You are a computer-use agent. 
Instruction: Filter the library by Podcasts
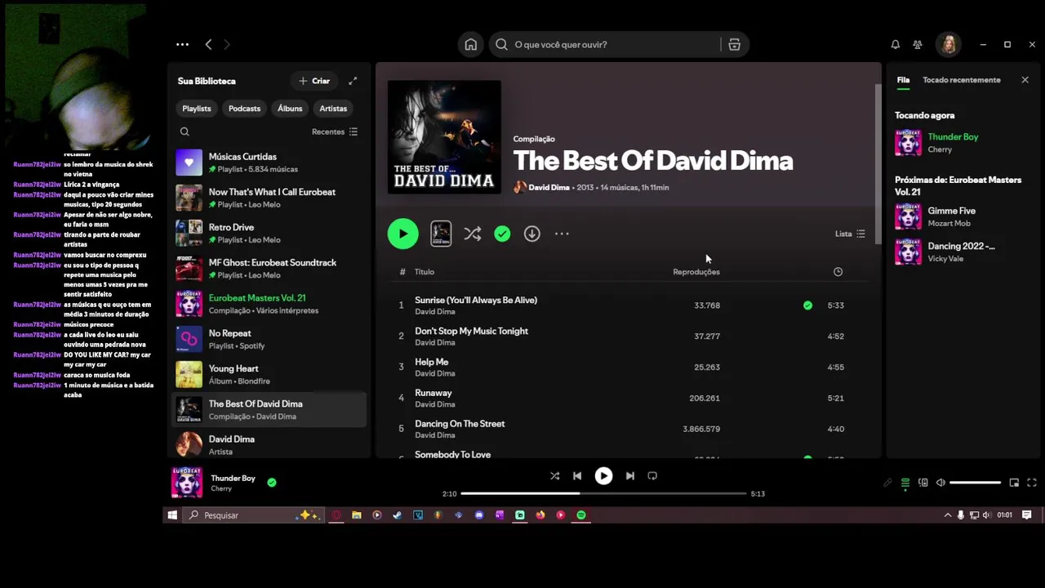[x=244, y=109]
